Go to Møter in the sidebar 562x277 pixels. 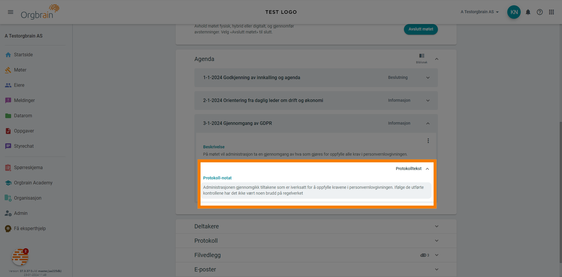click(x=20, y=70)
